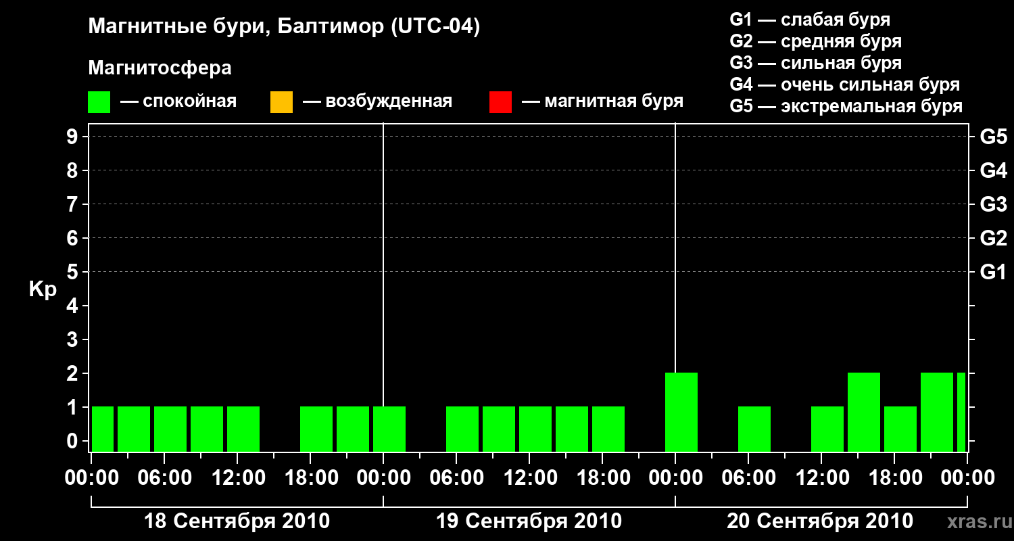Click the '20 Сентября 2010' date label

click(x=820, y=521)
